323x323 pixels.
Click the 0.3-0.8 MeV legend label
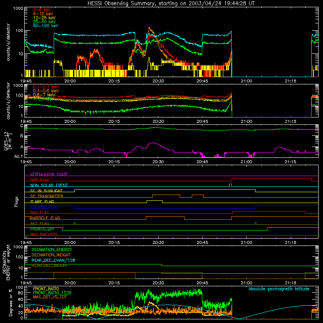click(x=46, y=91)
